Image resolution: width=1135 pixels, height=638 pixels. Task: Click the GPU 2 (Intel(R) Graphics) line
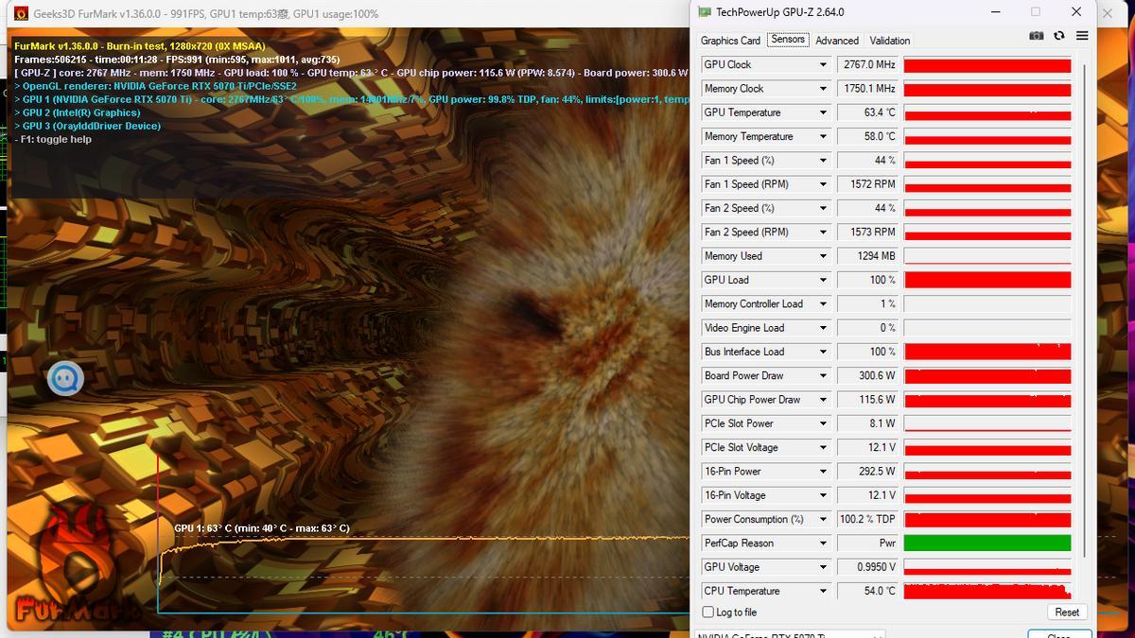click(77, 112)
